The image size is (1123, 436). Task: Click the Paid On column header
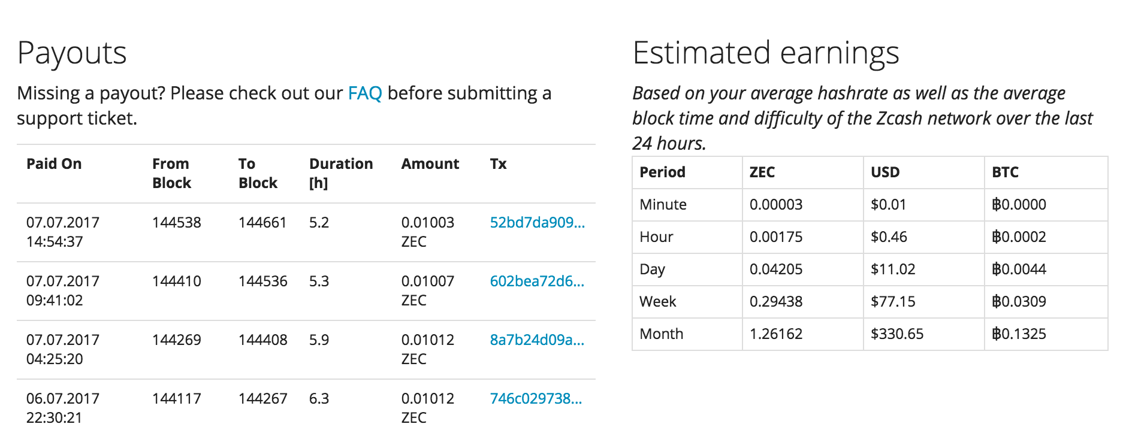pos(54,164)
